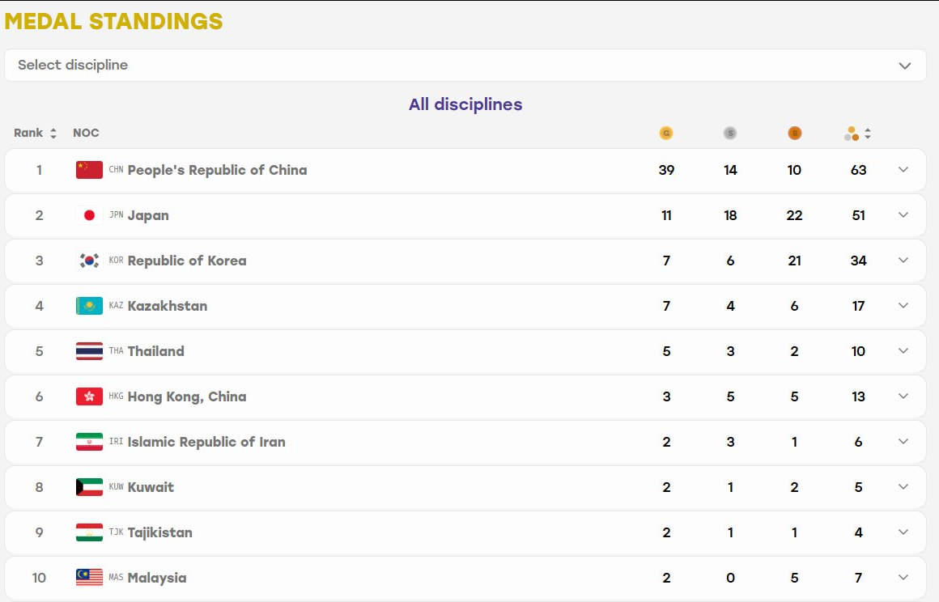Click the silver medal column icon

coord(730,133)
